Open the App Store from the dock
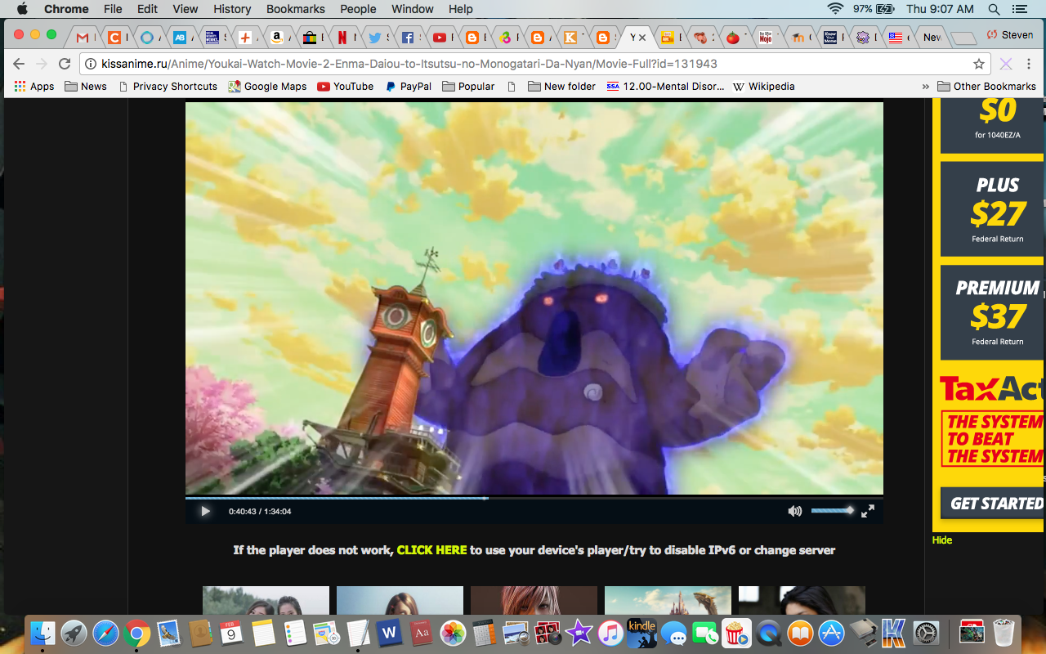This screenshot has height=654, width=1046. point(831,633)
